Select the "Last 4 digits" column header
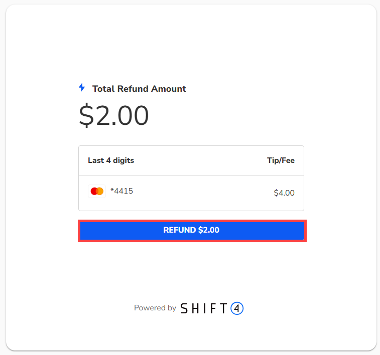The height and width of the screenshot is (355, 380). coord(111,160)
